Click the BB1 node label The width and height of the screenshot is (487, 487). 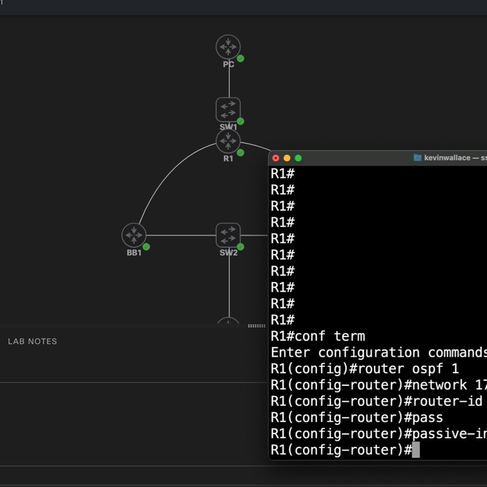pos(134,253)
